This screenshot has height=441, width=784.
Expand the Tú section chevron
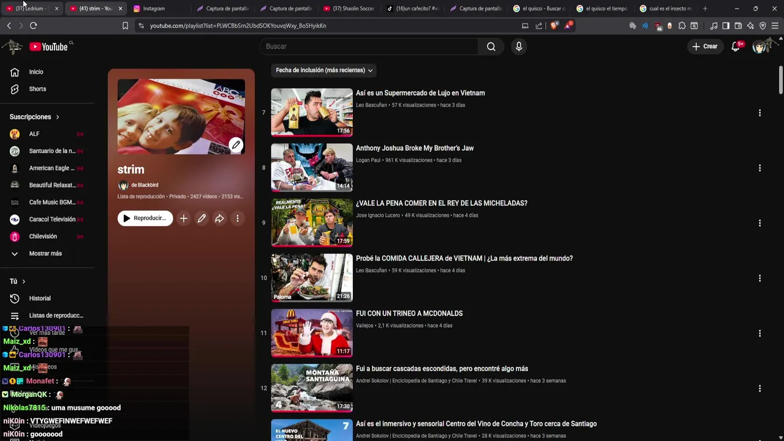point(23,281)
